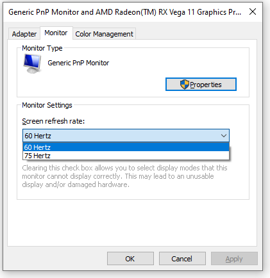This screenshot has width=270, height=278.
Task: Select 75 Hertz from the list
Action: pos(126,156)
